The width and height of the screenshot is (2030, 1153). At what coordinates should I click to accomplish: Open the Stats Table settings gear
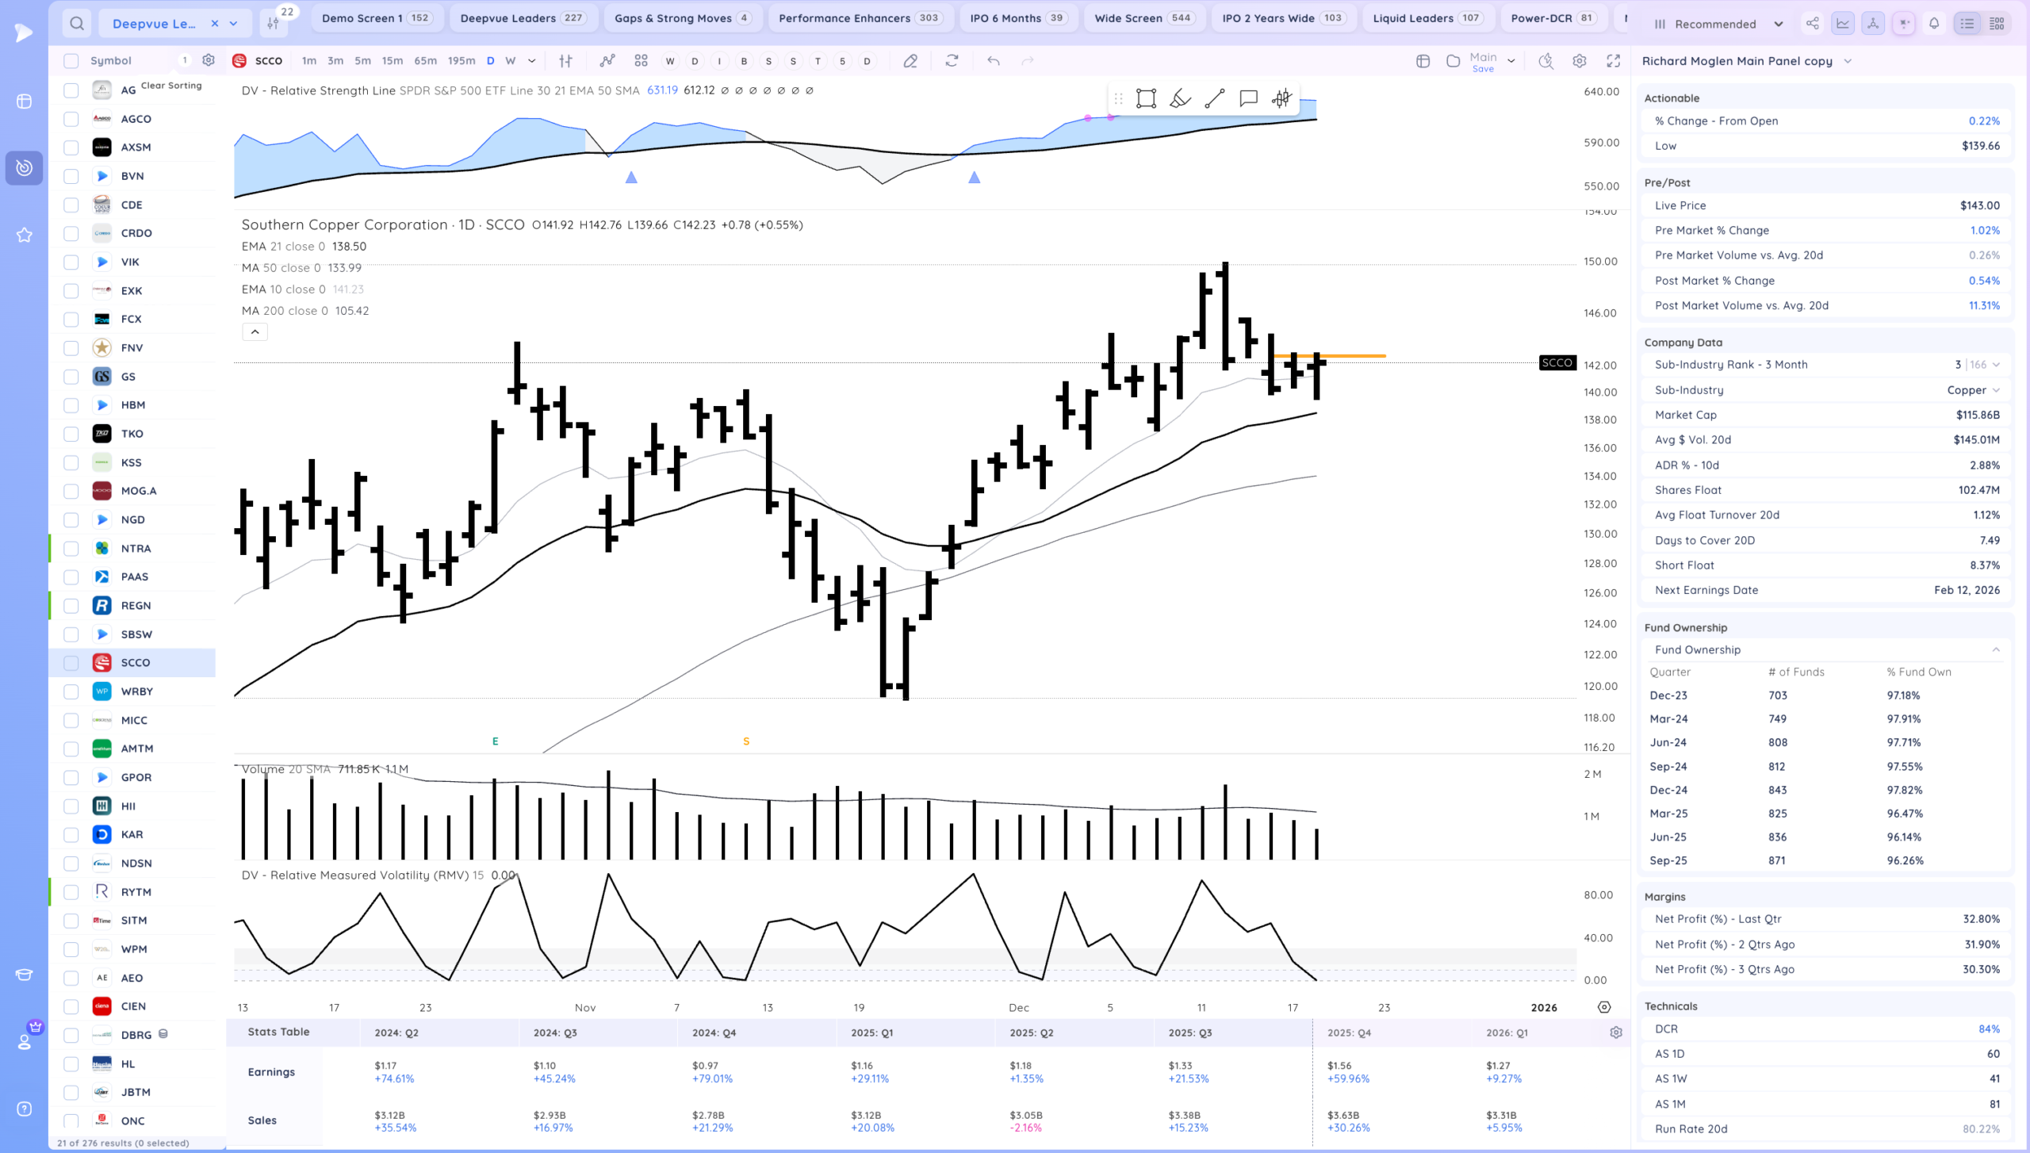tap(1615, 1032)
